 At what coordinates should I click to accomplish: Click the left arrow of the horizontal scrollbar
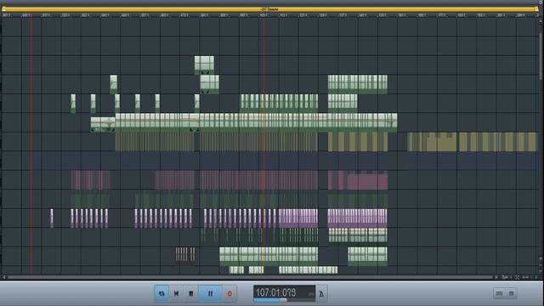(3, 277)
